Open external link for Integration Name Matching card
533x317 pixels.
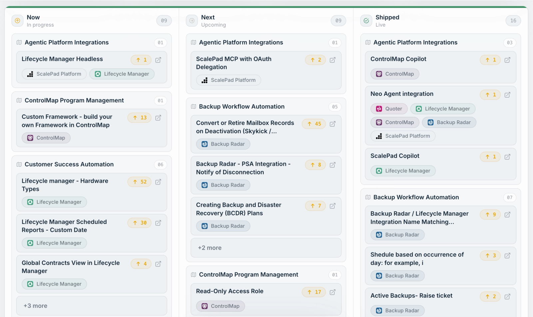tap(507, 215)
